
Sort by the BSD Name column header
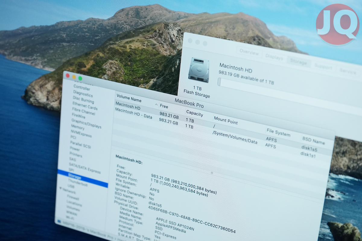[314, 140]
